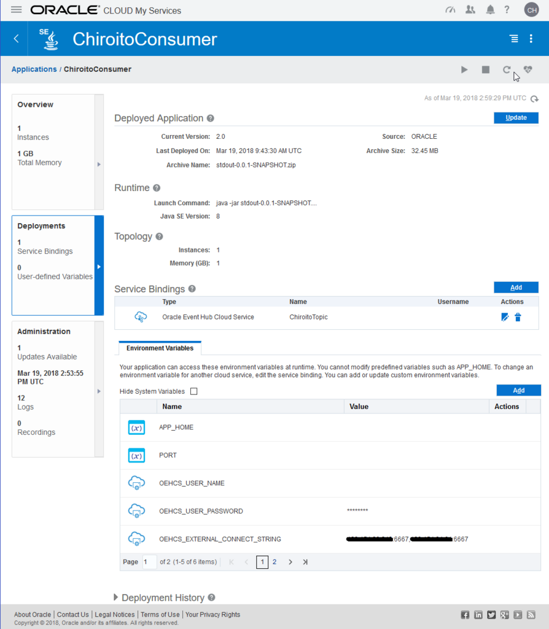Open the users icon in top header
This screenshot has width=549, height=629.
pos(470,10)
